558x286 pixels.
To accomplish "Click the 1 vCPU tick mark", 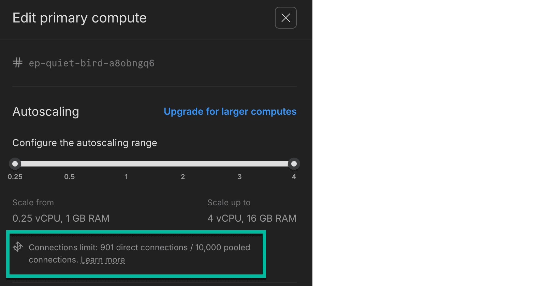I will tap(126, 177).
